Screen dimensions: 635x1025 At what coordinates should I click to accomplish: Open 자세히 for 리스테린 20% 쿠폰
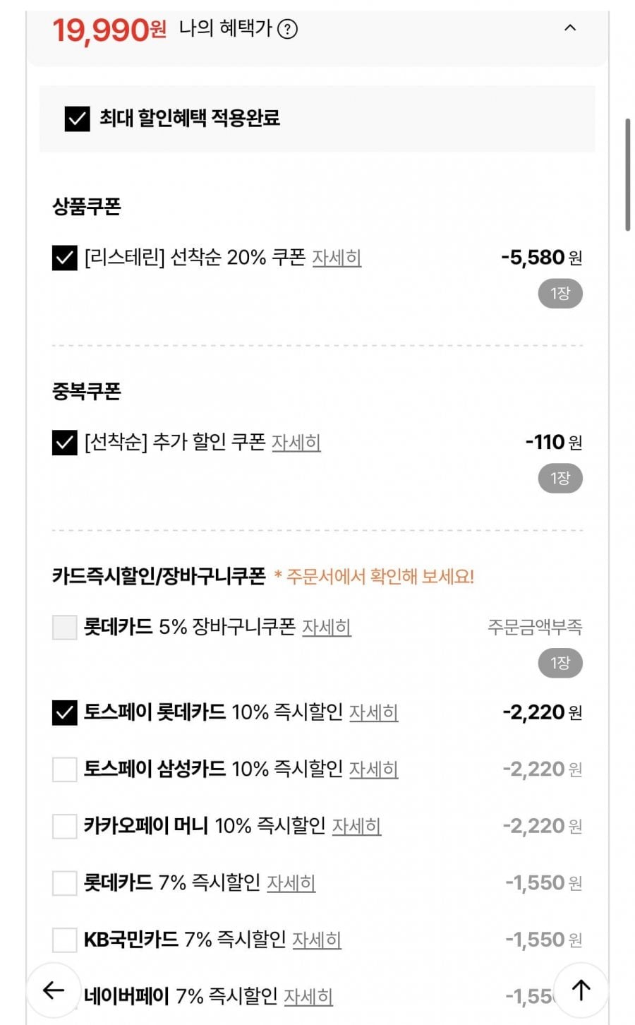tap(337, 258)
